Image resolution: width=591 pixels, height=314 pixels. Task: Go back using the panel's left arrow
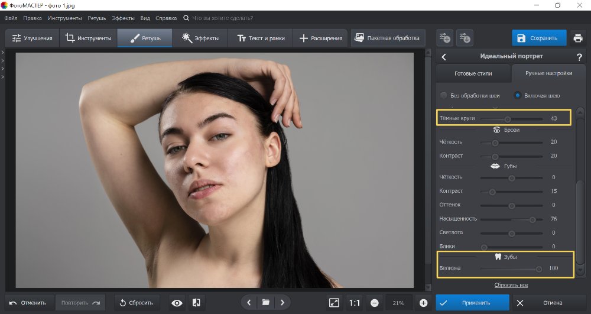[444, 57]
